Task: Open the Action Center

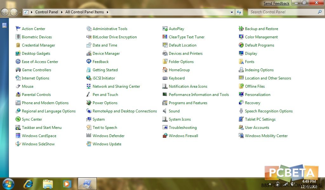Action: click(33, 28)
